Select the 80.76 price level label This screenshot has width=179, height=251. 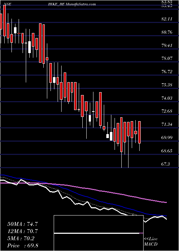tap(167, 32)
